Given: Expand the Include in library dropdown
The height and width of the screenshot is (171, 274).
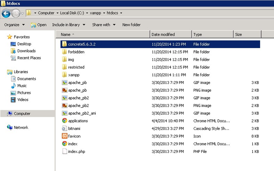Looking at the screenshot, I should [68, 25].
